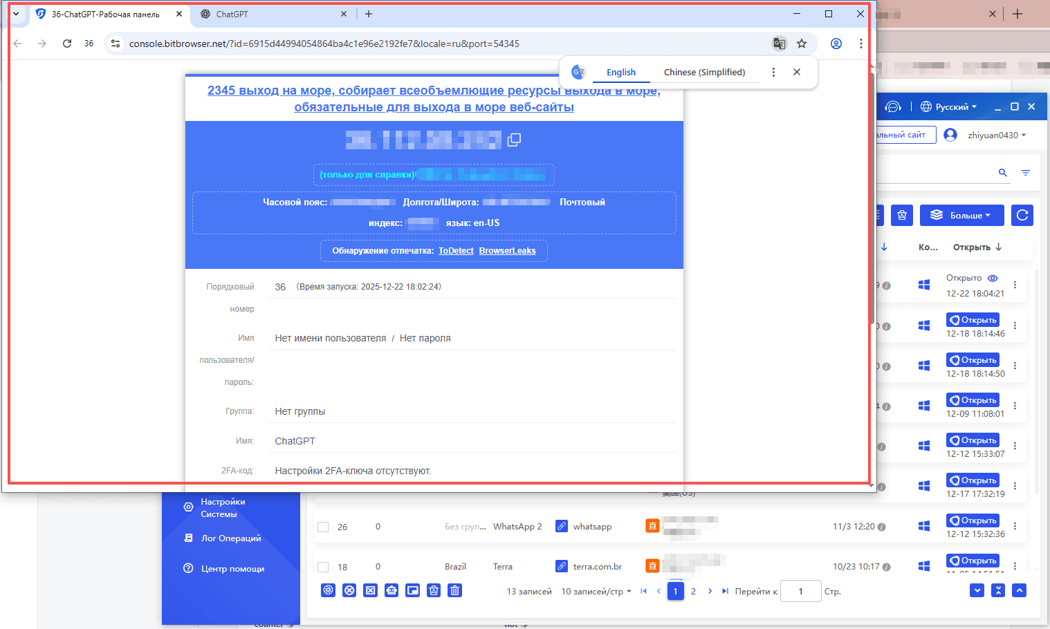Click Открыть button for 12-17 17:32:19 profile
The height and width of the screenshot is (629, 1050).
(x=973, y=480)
